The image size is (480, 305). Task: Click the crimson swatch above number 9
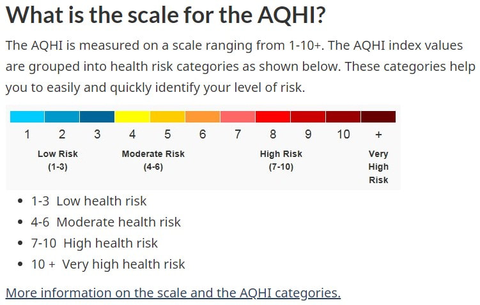308,117
